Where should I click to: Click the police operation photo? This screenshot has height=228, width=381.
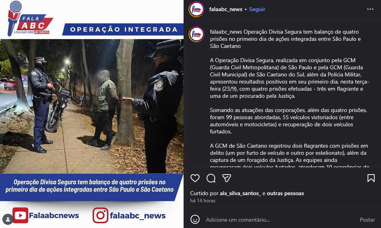point(92,106)
